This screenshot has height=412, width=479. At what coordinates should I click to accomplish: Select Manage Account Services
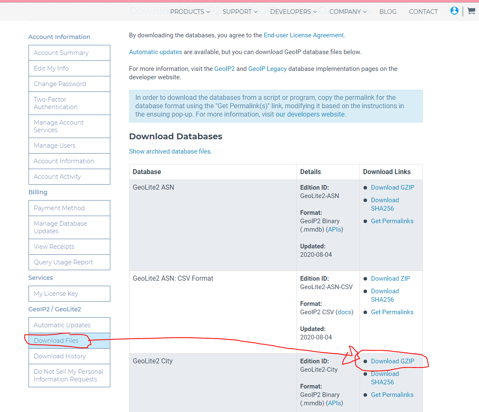click(x=69, y=126)
